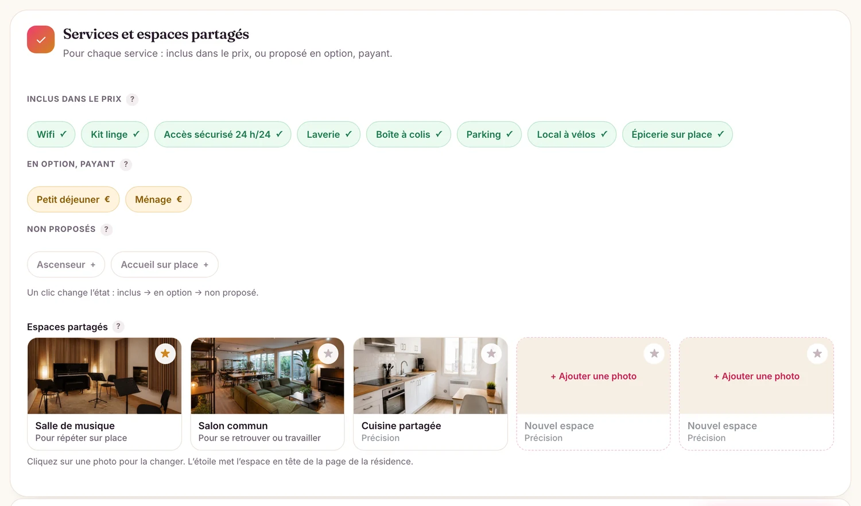Viewport: 861px width, 506px height.
Task: Click the last Nouvel espace name field
Action: 757,426
